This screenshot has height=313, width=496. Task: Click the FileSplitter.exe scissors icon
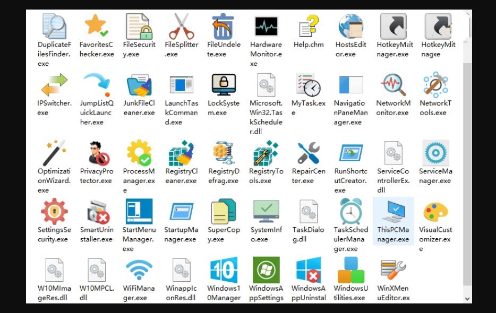[x=181, y=26]
